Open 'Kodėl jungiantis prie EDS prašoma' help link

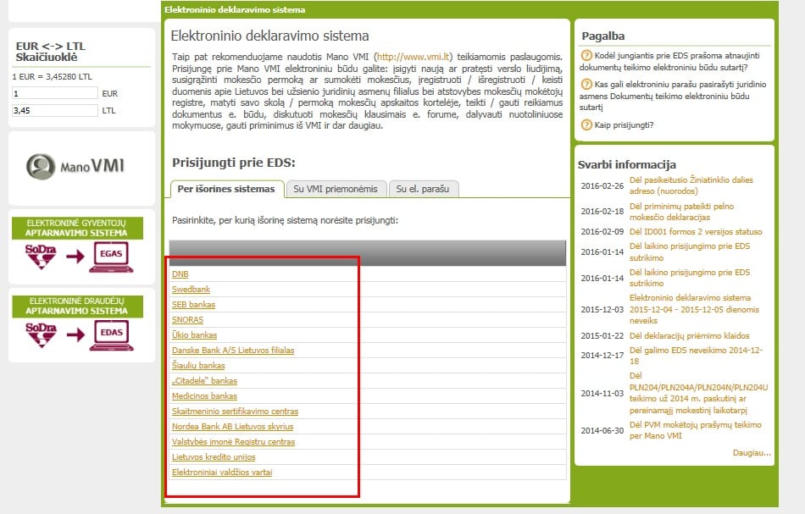(670, 61)
